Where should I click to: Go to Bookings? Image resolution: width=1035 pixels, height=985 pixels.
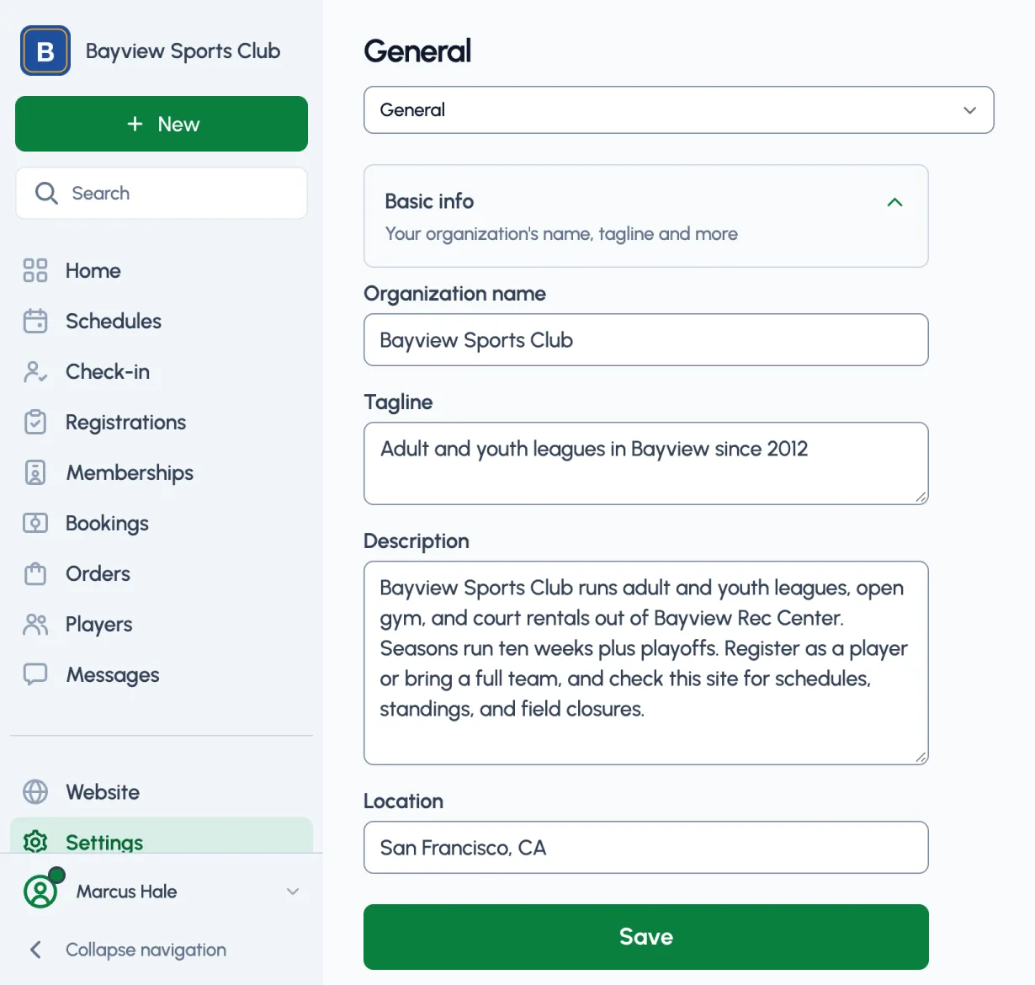point(162,523)
